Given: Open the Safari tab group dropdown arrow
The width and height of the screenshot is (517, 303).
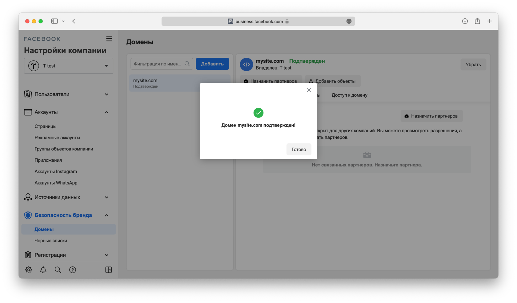Looking at the screenshot, I should tap(63, 21).
